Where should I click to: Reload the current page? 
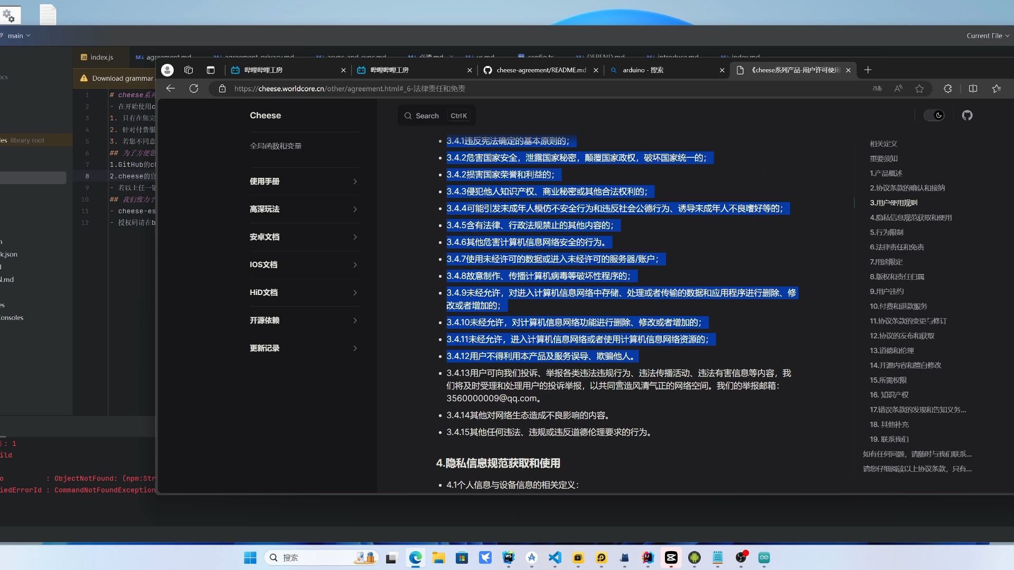(194, 89)
